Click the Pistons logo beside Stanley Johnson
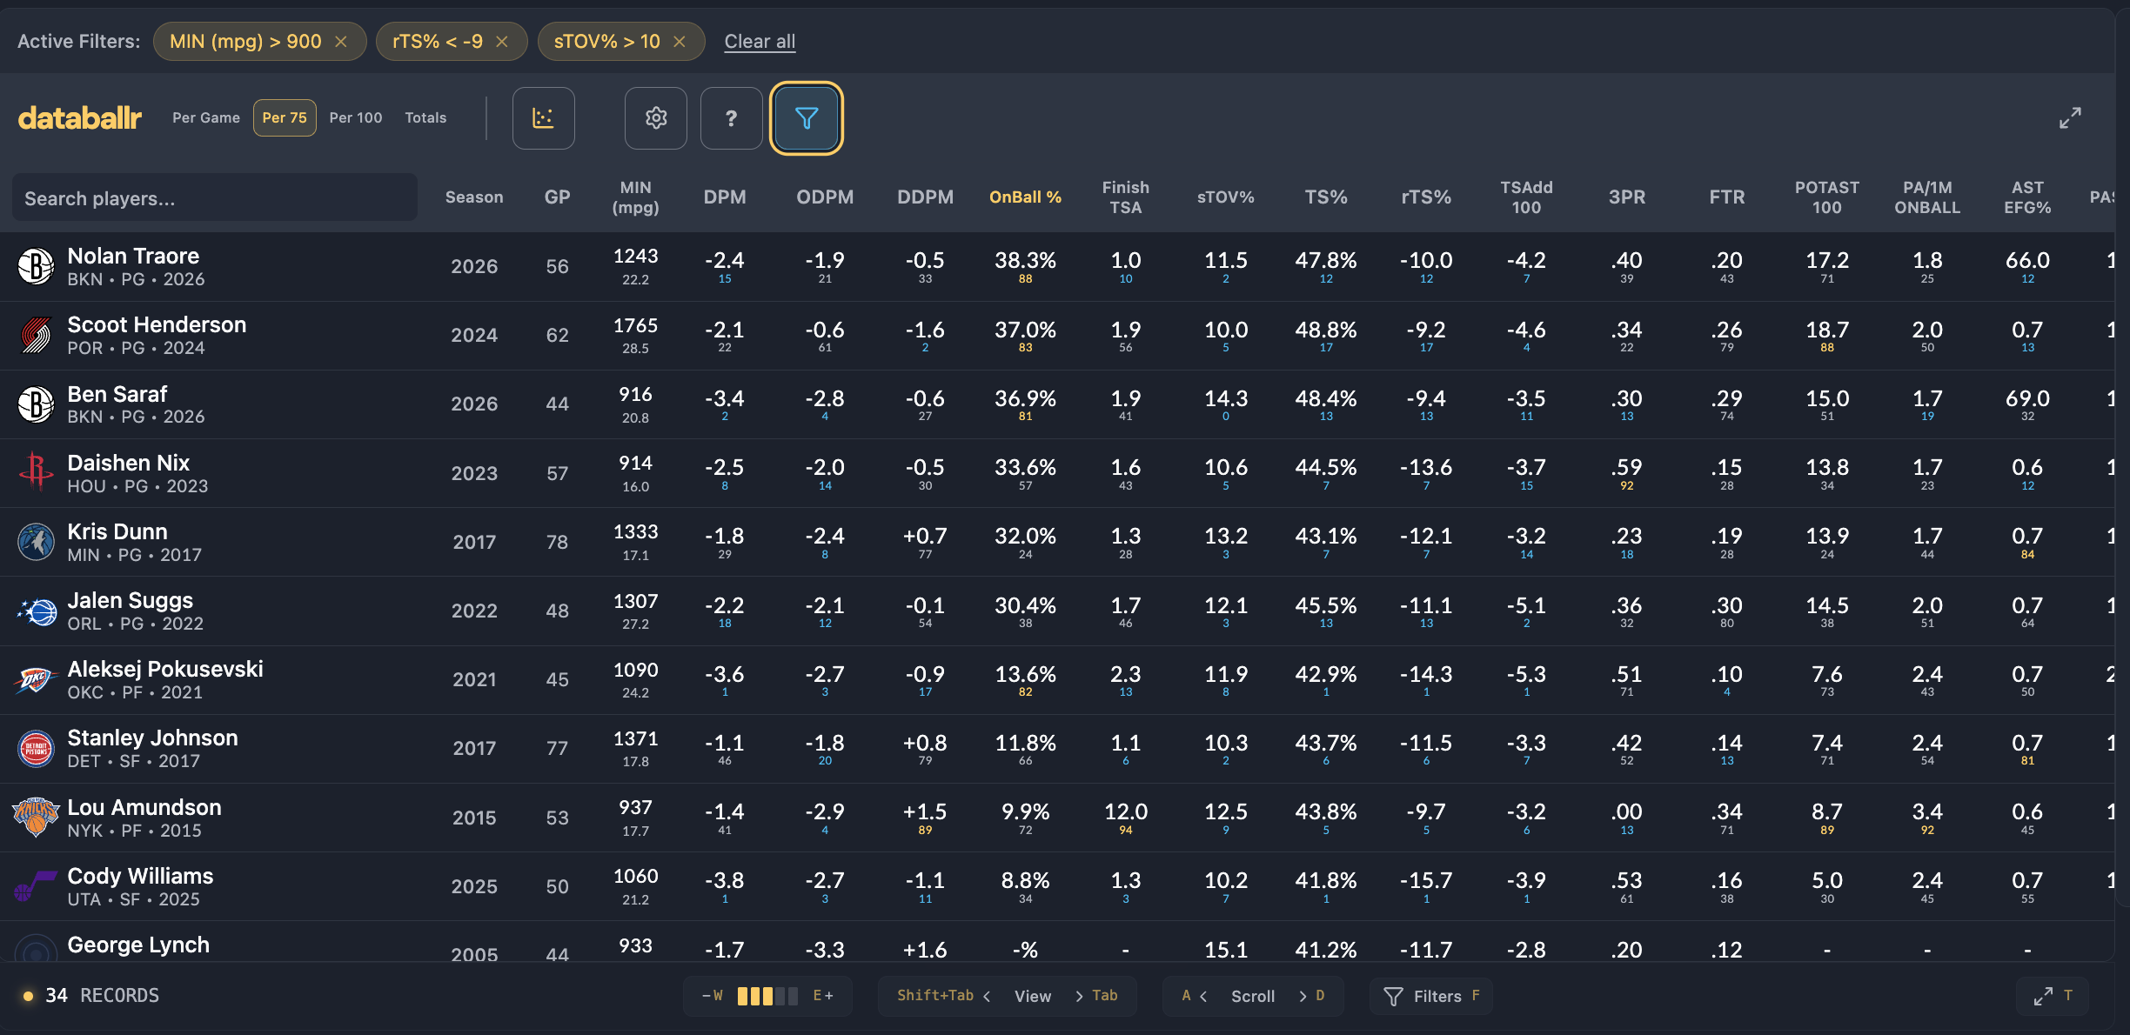The image size is (2130, 1035). click(x=36, y=749)
